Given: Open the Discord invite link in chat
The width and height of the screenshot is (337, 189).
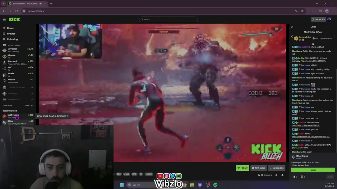Looking at the screenshot, I should pos(306,125).
